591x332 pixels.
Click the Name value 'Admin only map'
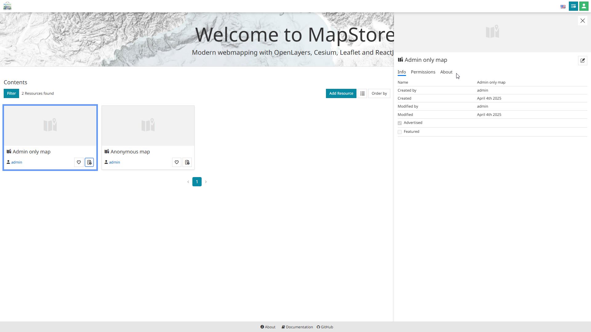click(x=491, y=82)
